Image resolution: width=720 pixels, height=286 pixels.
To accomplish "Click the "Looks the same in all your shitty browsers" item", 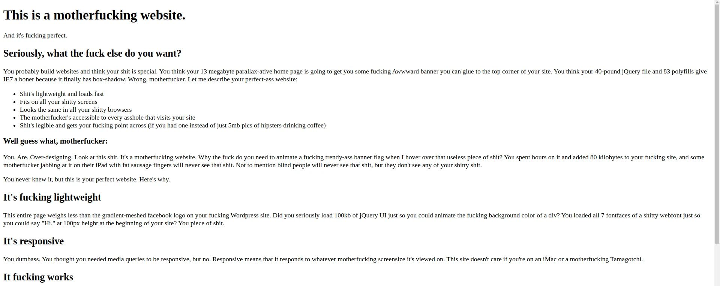I will tap(76, 110).
